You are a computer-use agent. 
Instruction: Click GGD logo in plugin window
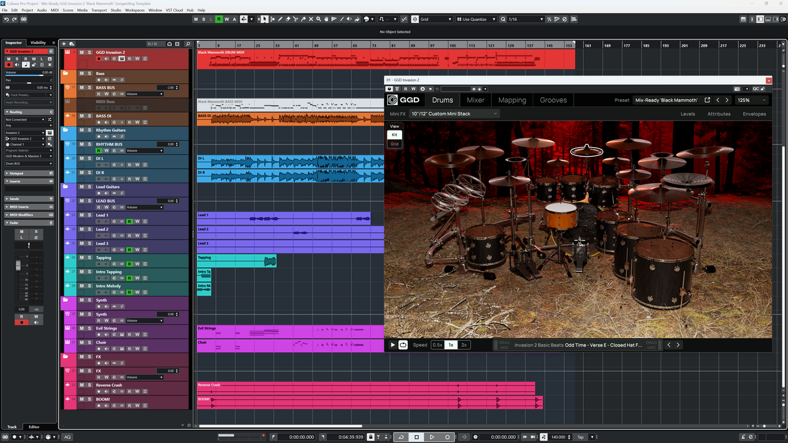click(403, 100)
